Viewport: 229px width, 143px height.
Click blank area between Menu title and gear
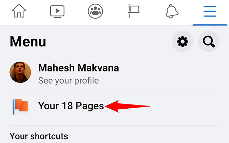click(109, 42)
